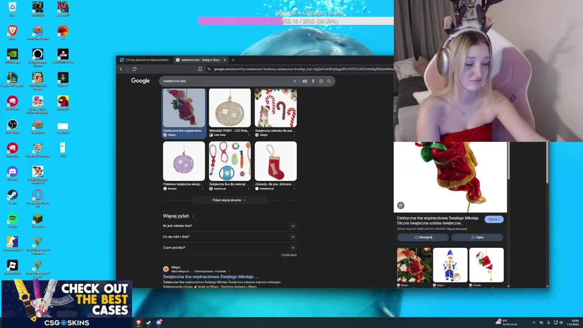Open the Amazon.pl rope toys thumbnail
583x328 pixels.
click(x=230, y=161)
